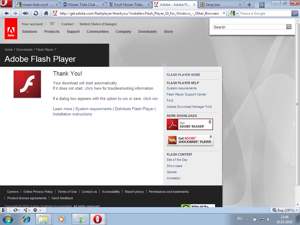
Task: Click the 'click here' troubleshooting link
Action: tap(93, 88)
